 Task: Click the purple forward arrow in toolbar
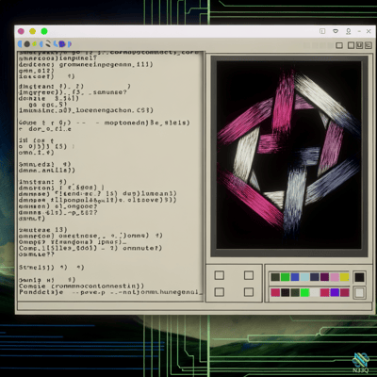click(x=70, y=44)
